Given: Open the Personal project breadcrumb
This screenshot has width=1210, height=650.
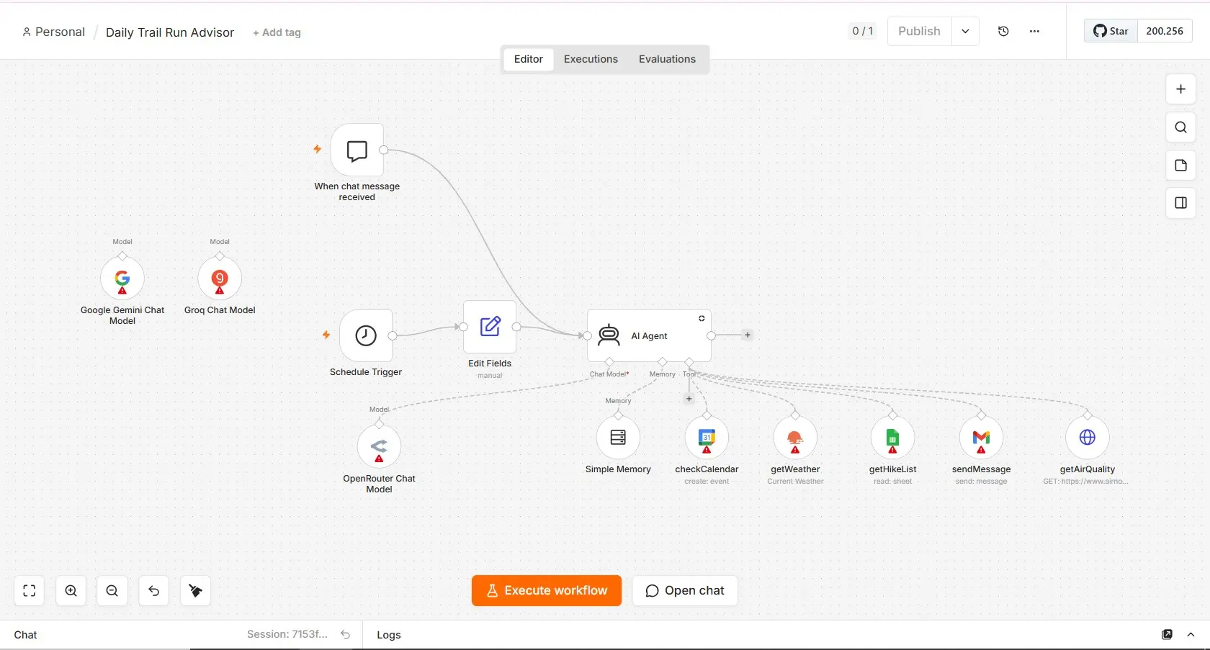Looking at the screenshot, I should pos(54,32).
